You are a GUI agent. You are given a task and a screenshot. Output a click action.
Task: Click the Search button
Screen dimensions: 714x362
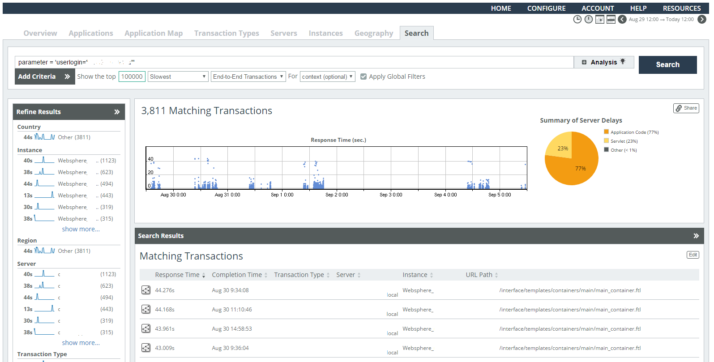(667, 64)
